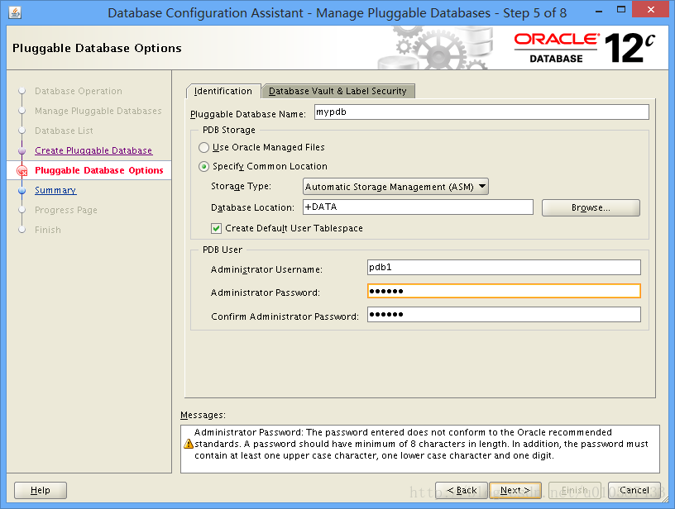The height and width of the screenshot is (509, 675).
Task: Click the Cancel button
Action: point(634,490)
